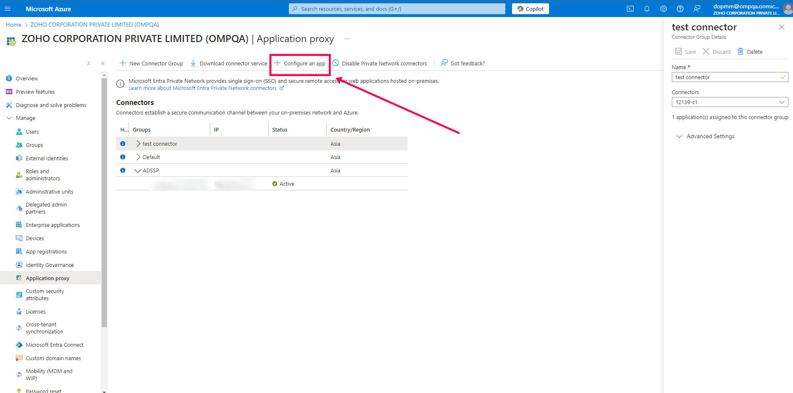Click the Country/Region column header

[350, 130]
